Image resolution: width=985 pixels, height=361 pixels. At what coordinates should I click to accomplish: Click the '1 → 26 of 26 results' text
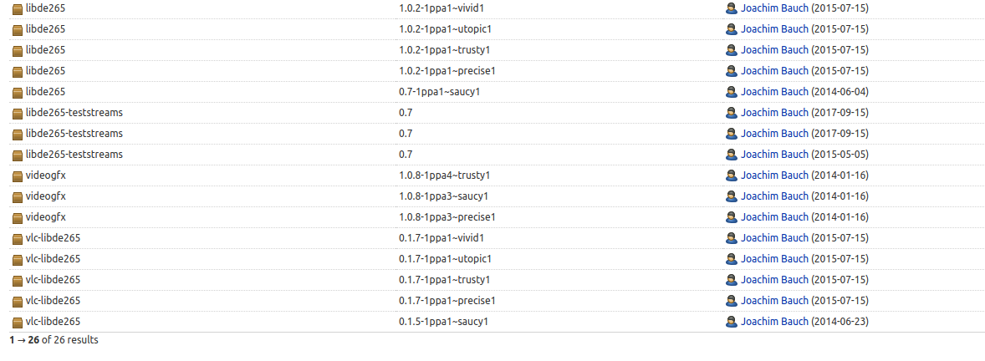pos(54,340)
